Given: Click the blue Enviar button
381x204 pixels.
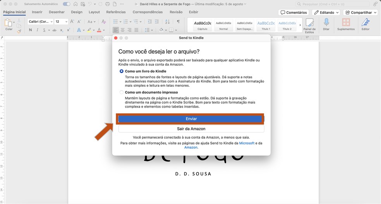Looking at the screenshot, I should 191,119.
